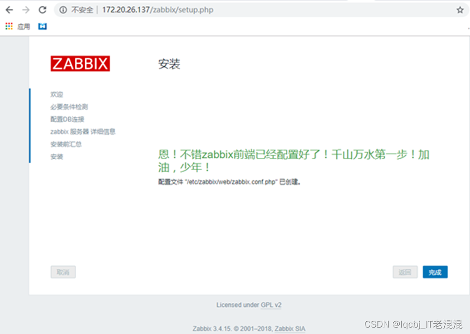Click the browser back arrow

pos(9,10)
